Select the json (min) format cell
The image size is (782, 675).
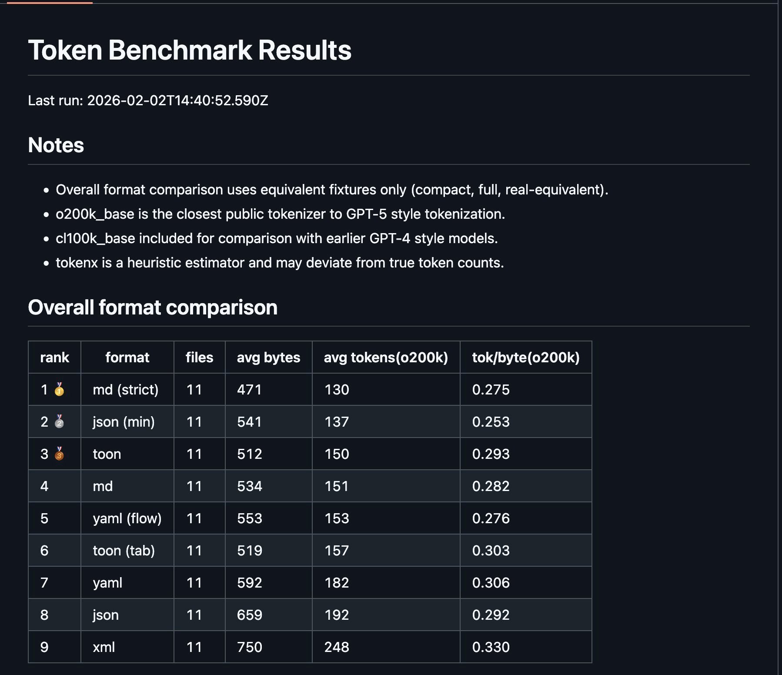[124, 421]
